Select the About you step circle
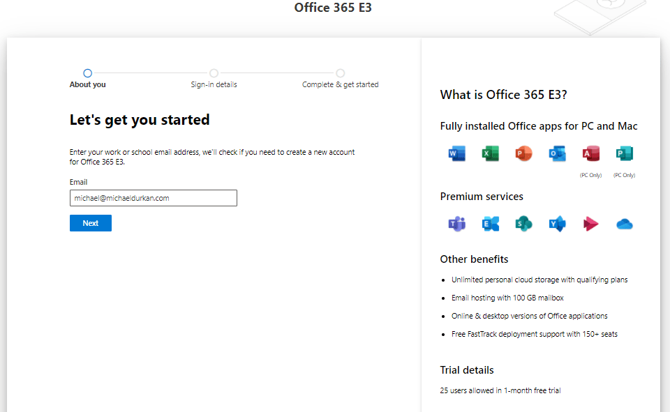This screenshot has height=412, width=670. (x=87, y=73)
